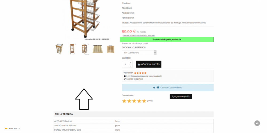The height and width of the screenshot is (133, 267).
Task: Click the green Envio Gratis España peninsula bar
Action: tap(167, 40)
